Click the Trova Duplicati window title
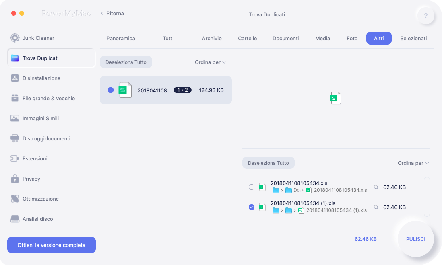This screenshot has height=265, width=442. tap(266, 14)
